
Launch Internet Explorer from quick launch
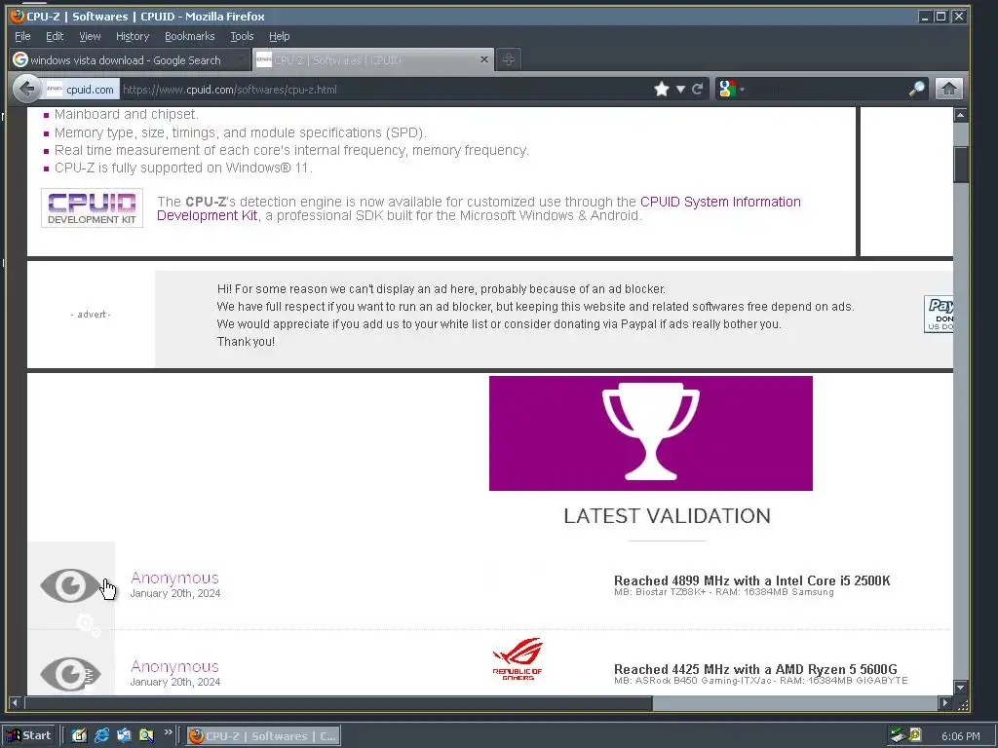[x=101, y=735]
